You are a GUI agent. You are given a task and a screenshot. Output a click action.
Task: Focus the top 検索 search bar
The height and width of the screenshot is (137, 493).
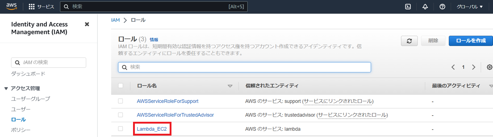(154, 7)
